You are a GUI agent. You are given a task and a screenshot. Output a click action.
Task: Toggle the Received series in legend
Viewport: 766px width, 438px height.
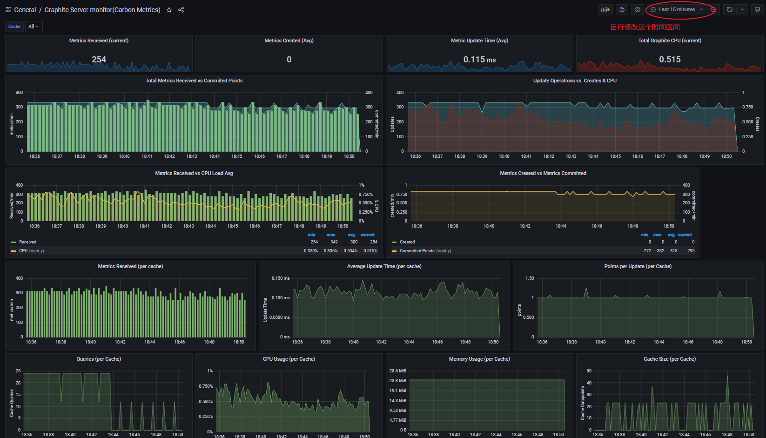27,242
